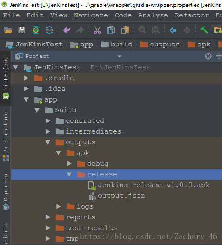This screenshot has width=222, height=245.
Task: Select the output.json file
Action: tap(117, 196)
